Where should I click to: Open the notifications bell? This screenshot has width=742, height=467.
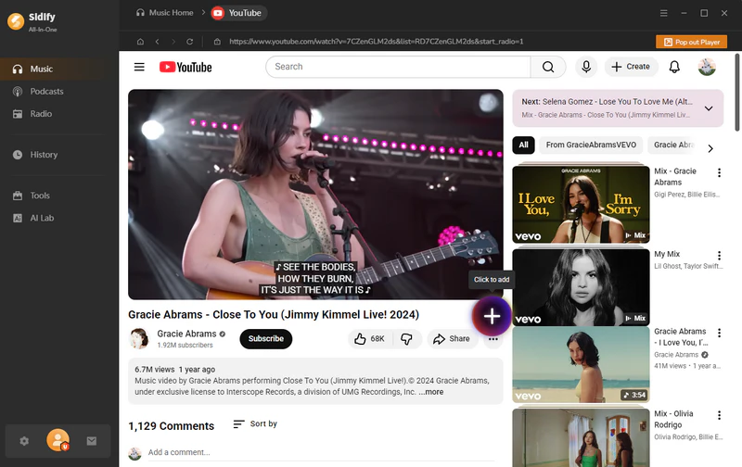(x=674, y=67)
